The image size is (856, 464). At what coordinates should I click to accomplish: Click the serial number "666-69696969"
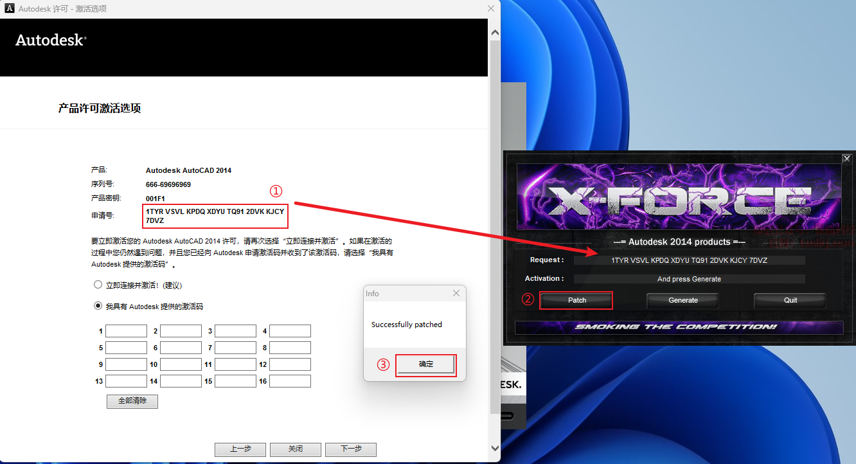click(x=168, y=184)
